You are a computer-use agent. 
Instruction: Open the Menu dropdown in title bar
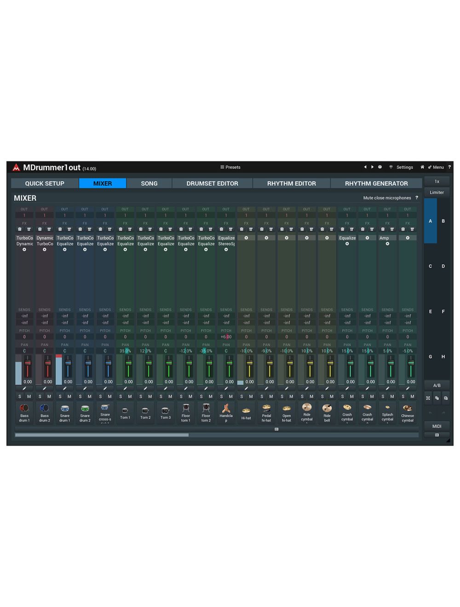436,167
